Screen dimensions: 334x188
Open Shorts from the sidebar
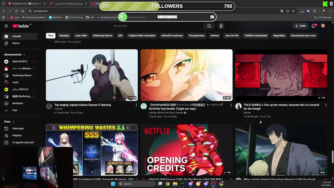[20, 43]
